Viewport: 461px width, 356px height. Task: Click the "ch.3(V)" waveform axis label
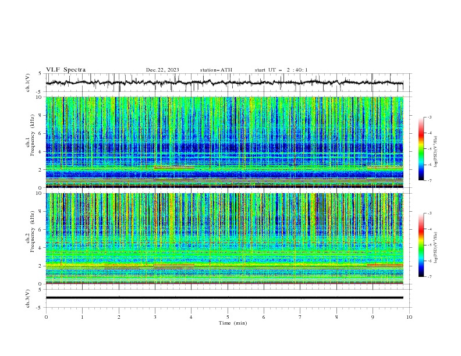tap(28, 298)
